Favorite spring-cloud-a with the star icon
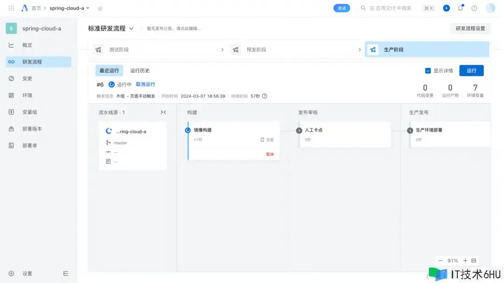 point(100,8)
